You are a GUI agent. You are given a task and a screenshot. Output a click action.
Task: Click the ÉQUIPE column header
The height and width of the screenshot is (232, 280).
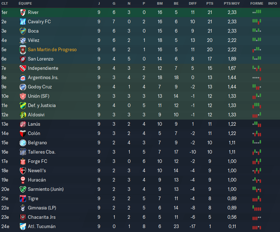tap(25, 3)
